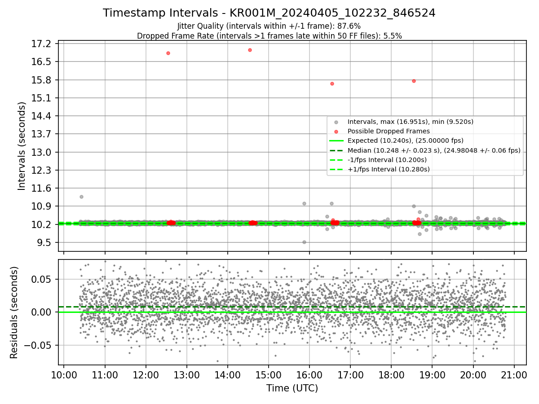The height and width of the screenshot is (404, 539).
Task: Click the x-axis tick label '18:00'
Action: point(391,375)
